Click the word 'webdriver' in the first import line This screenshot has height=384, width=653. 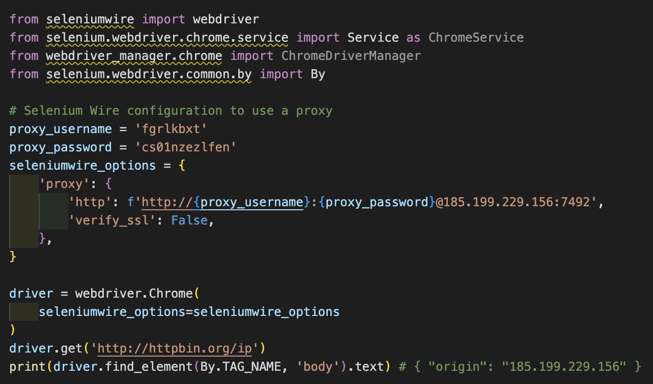point(226,19)
